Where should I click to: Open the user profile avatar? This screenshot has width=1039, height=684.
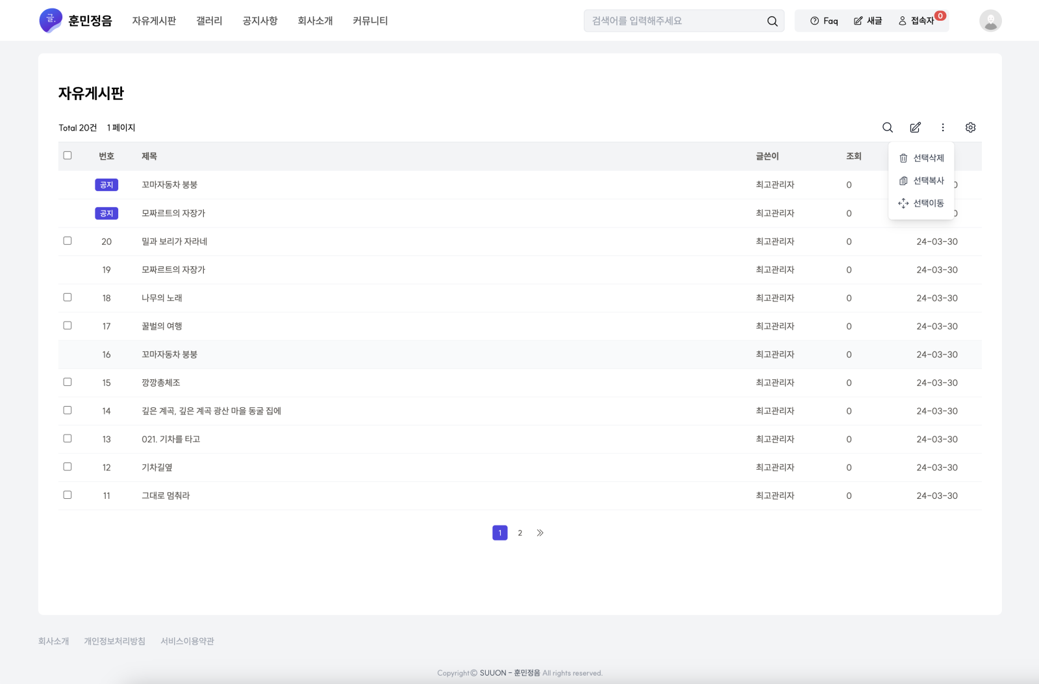(990, 21)
